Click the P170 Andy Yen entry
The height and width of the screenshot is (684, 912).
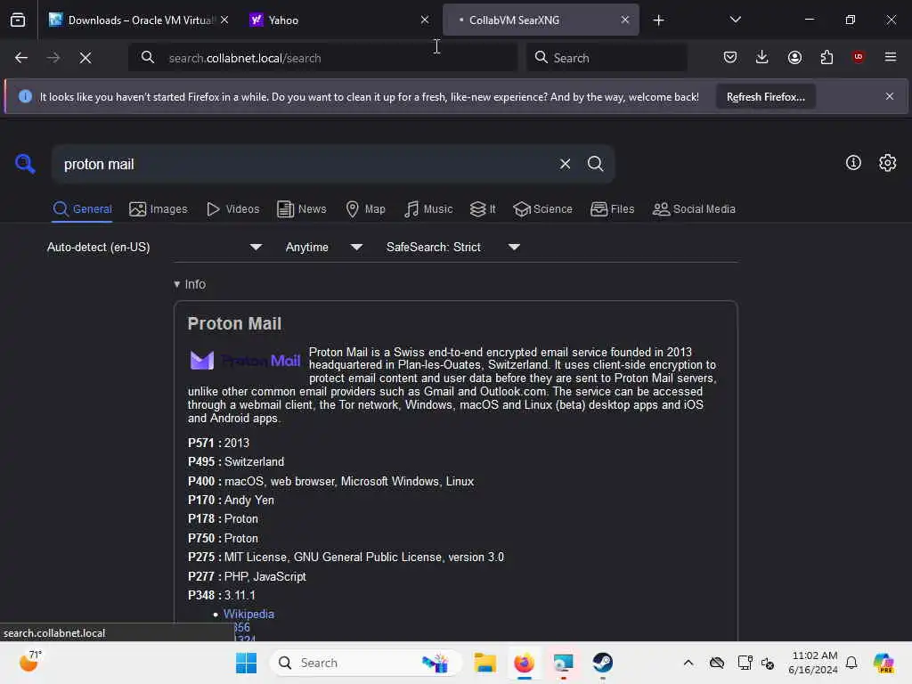click(231, 501)
